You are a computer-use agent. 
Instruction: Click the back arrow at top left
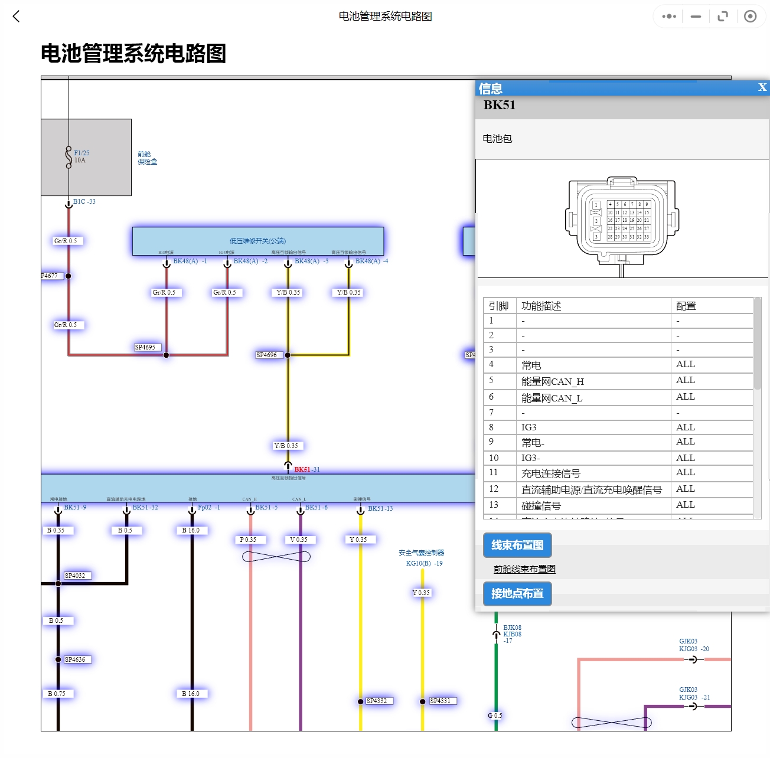[x=16, y=17]
